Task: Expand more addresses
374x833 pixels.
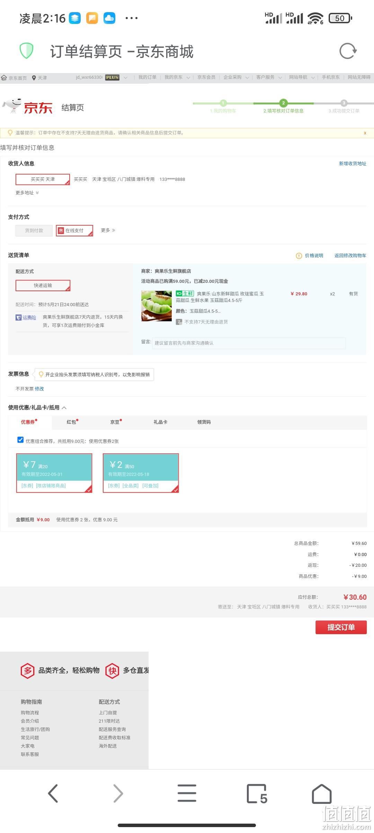Action: 27,193
